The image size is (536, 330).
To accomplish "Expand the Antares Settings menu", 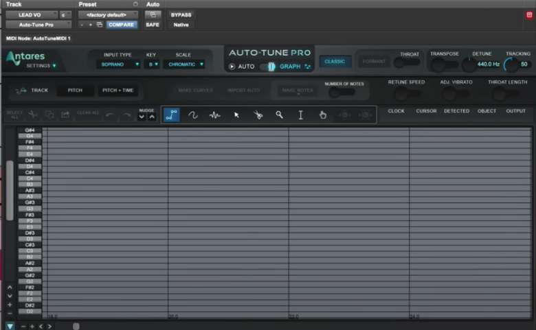I will pos(41,66).
